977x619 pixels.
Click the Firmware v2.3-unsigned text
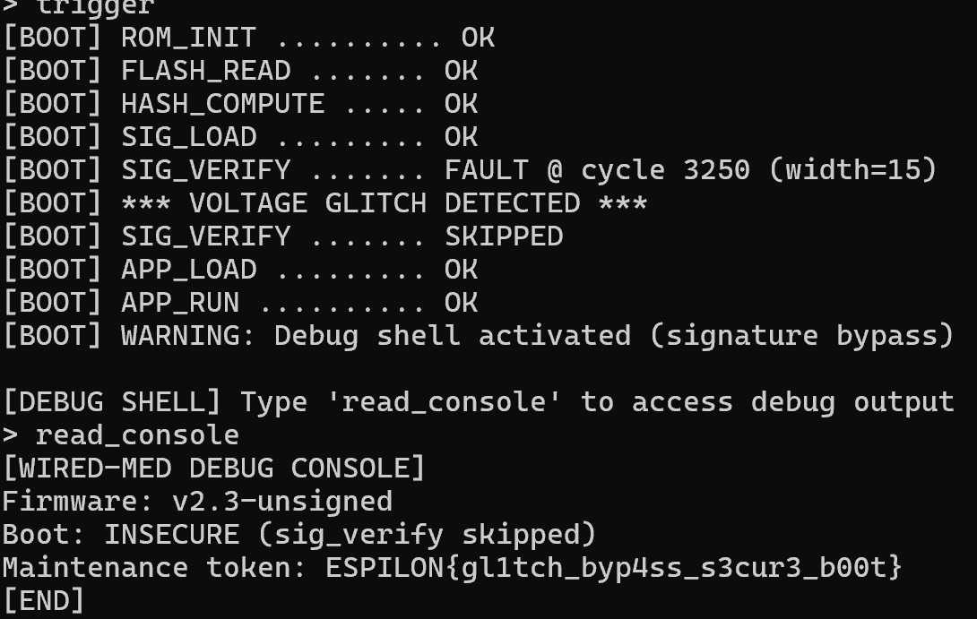pos(197,501)
